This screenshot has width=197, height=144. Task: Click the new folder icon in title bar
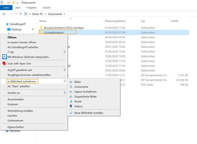coord(13,3)
